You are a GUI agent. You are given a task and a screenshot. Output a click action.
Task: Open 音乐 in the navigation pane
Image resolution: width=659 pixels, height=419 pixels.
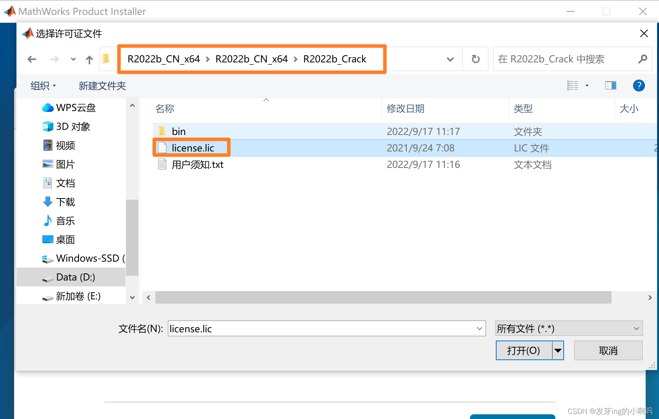pos(59,220)
